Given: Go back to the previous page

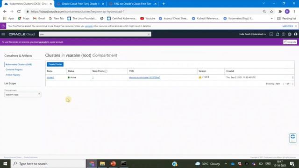Looking at the screenshot, I should [x=5, y=11].
